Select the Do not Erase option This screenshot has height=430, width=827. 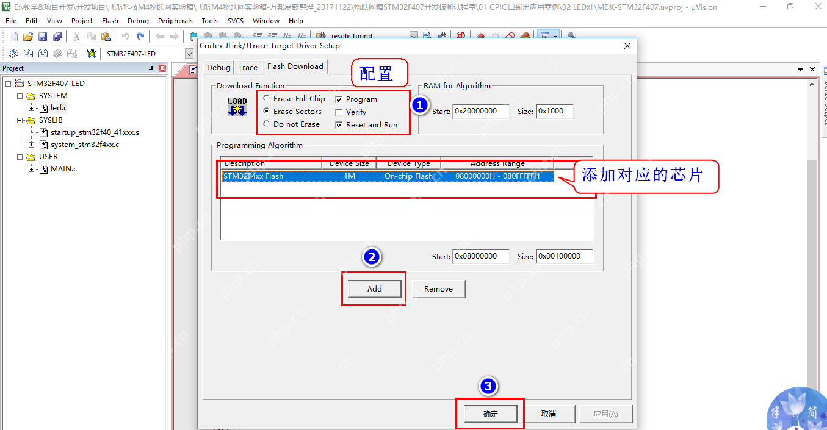pos(266,124)
